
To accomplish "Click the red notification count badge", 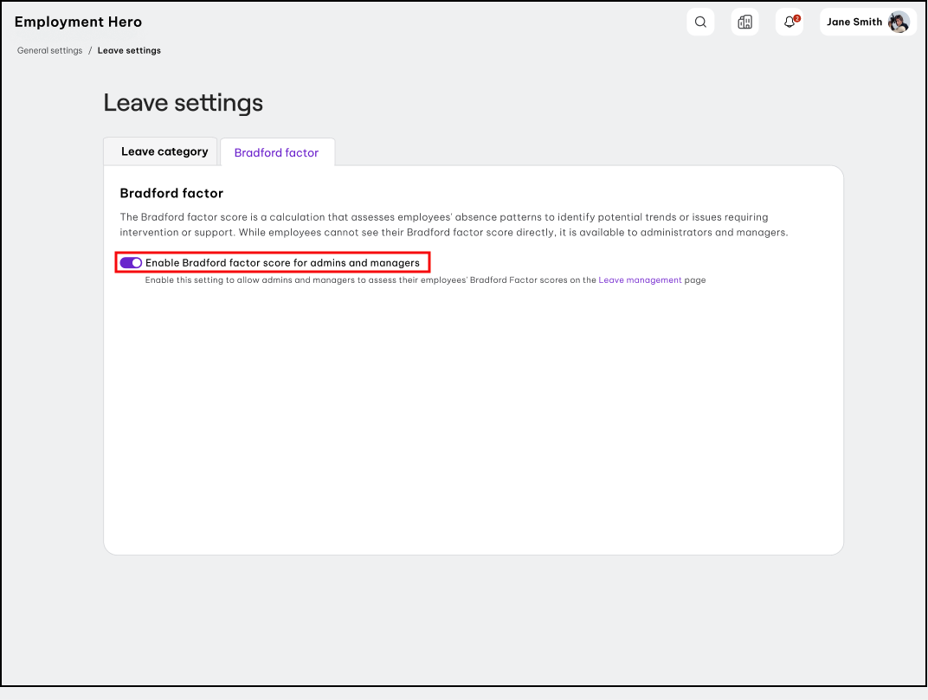I will coord(796,18).
